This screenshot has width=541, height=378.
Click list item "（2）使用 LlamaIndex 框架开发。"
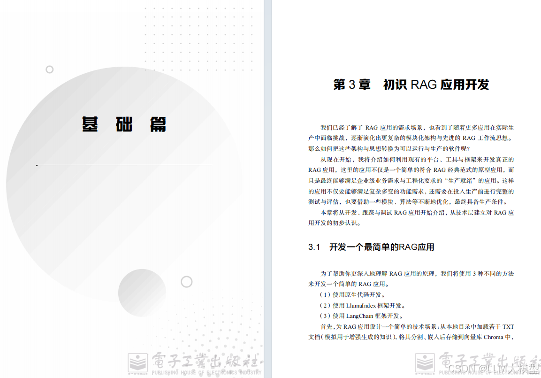click(x=363, y=306)
